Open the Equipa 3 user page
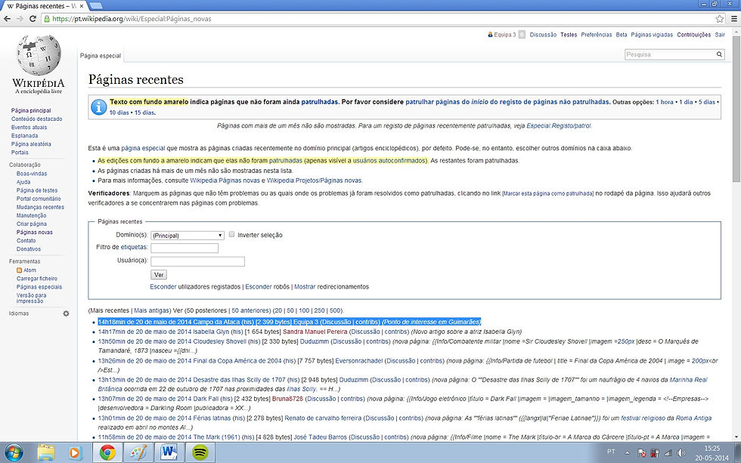741x463 pixels. (505, 35)
